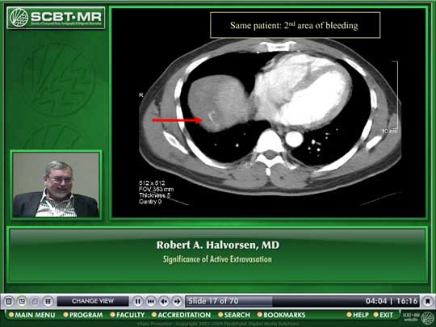Bookmark the current slide with the flag icon
The image size is (436, 327).
coord(428,301)
